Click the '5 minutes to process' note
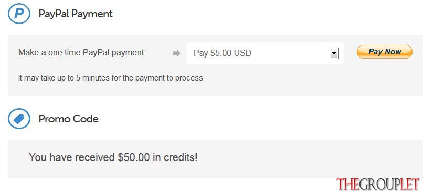Image resolution: width=423 pixels, height=194 pixels. point(111,78)
